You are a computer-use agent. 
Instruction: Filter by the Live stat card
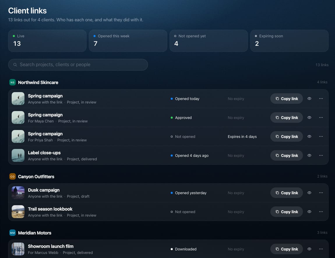point(47,41)
